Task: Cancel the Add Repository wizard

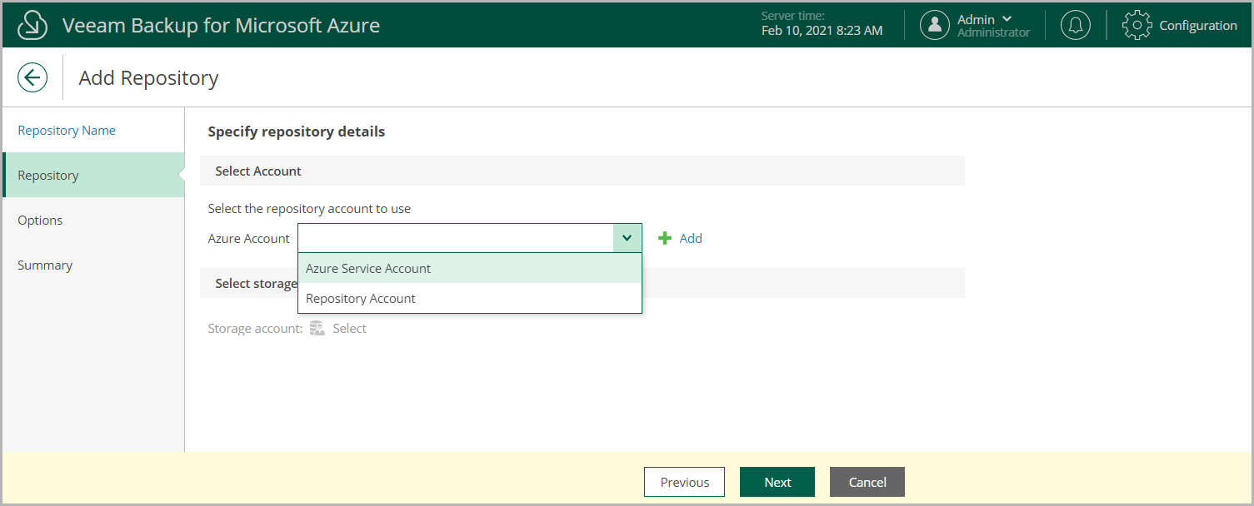Action: 867,482
